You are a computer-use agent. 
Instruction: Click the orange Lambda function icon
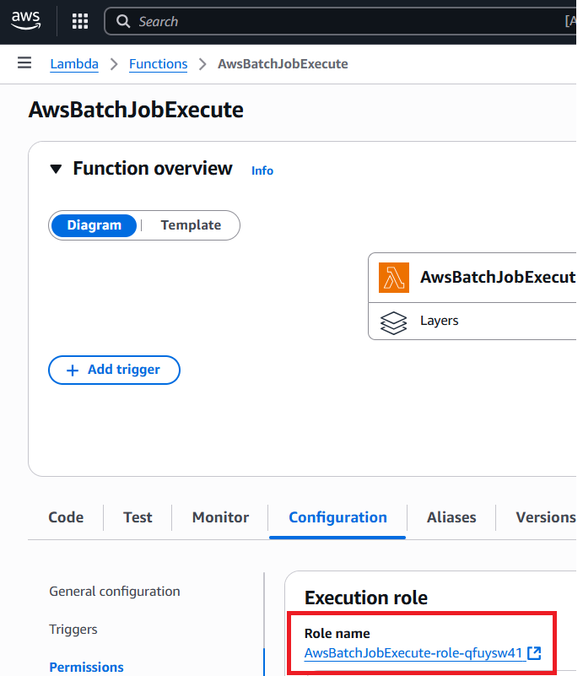pos(394,278)
